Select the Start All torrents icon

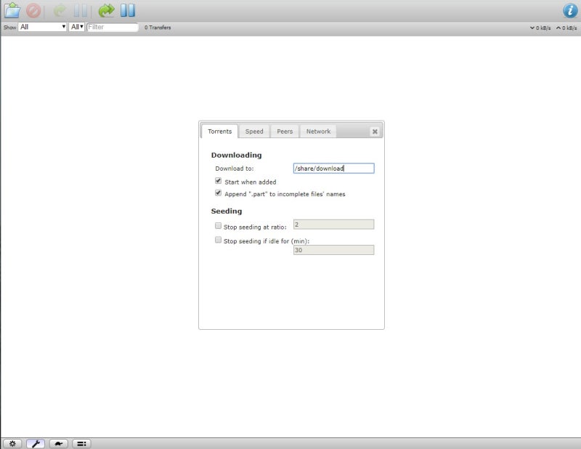tap(106, 10)
